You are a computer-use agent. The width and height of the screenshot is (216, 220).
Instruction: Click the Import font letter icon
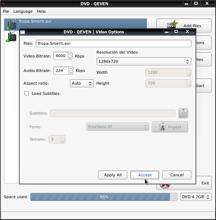(x=163, y=127)
